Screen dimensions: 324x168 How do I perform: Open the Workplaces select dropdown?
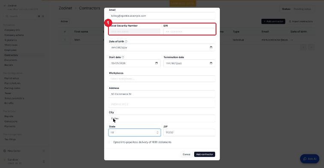tap(162, 79)
